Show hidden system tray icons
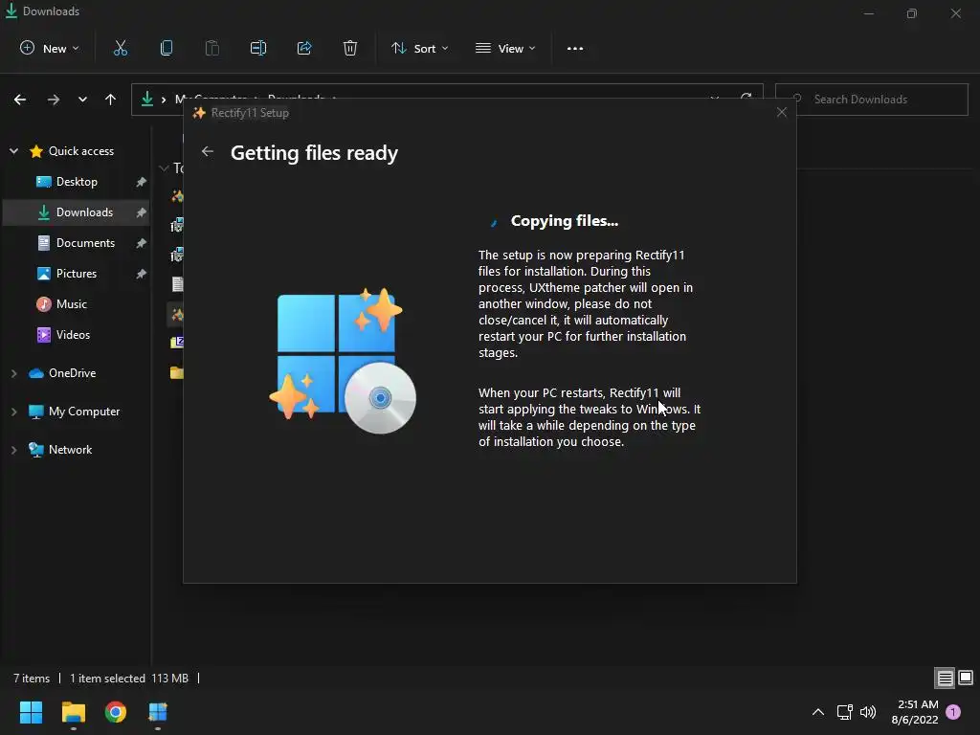This screenshot has width=980, height=735. tap(817, 712)
